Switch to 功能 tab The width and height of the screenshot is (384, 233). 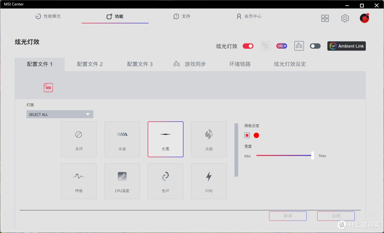115,16
